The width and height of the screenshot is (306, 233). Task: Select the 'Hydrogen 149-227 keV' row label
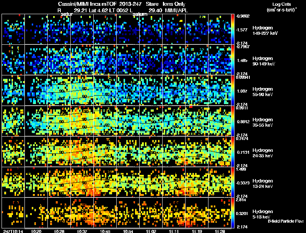pos(265,31)
